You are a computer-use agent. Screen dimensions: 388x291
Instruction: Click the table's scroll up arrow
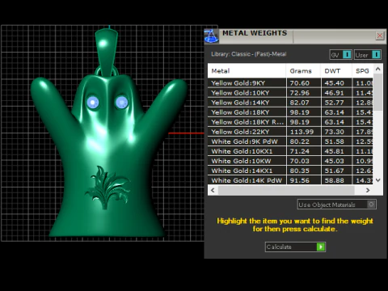tap(378, 69)
